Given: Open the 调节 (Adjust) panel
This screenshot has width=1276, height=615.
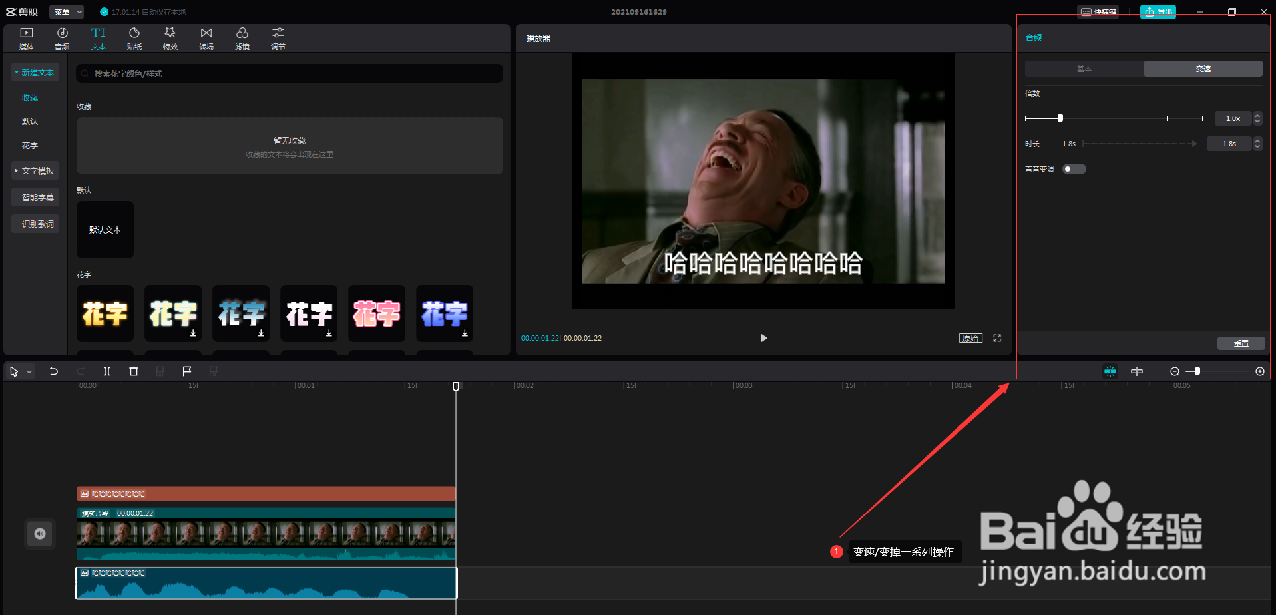Looking at the screenshot, I should point(278,39).
